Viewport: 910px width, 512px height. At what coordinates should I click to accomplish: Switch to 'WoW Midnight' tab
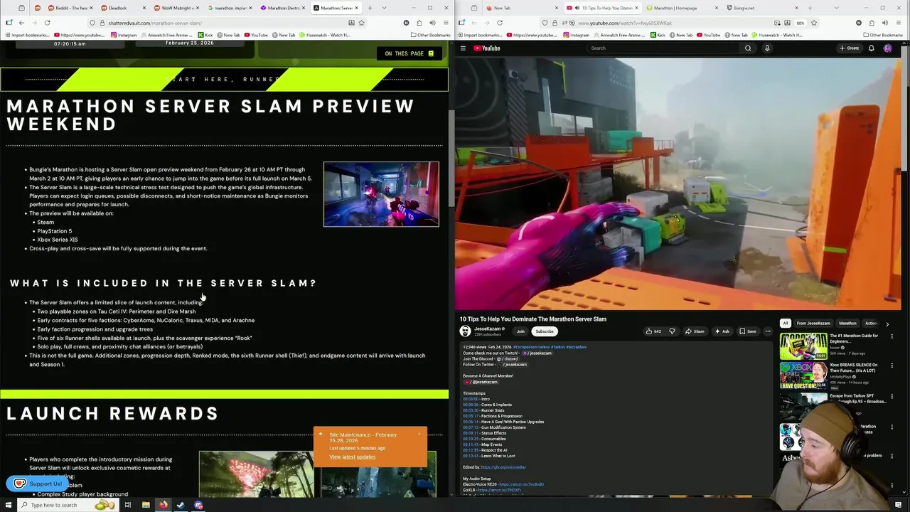175,8
